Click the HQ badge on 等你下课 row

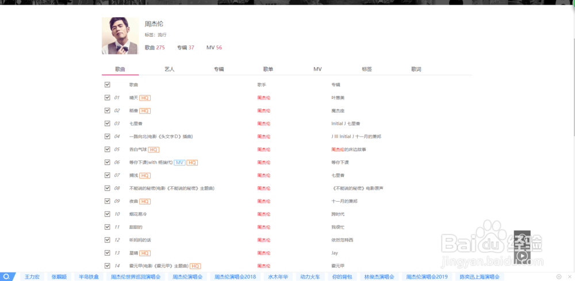coord(192,162)
